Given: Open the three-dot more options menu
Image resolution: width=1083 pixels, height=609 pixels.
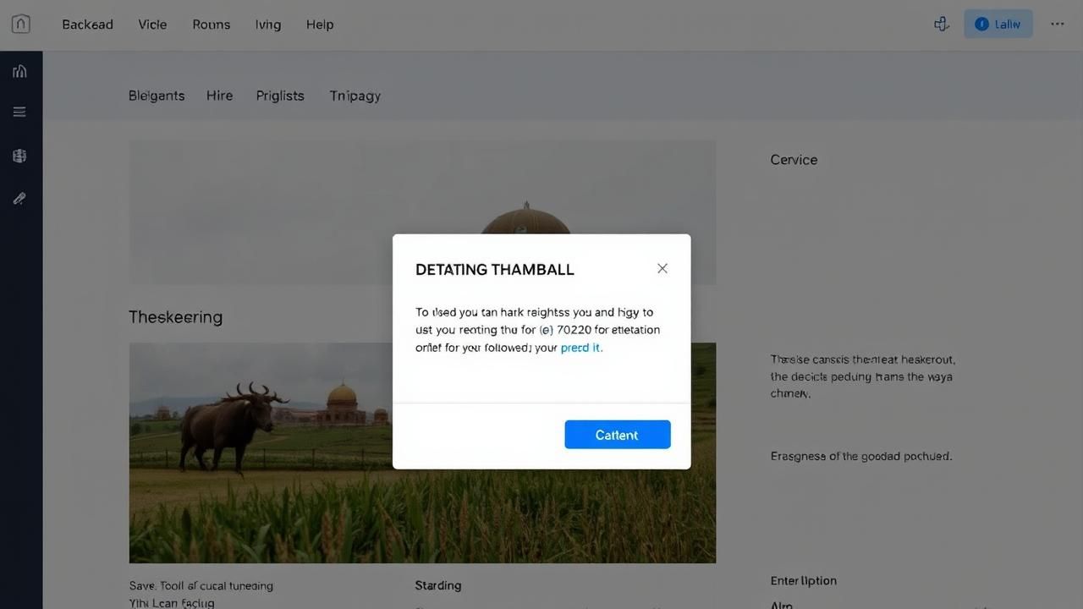Looking at the screenshot, I should 1057,24.
